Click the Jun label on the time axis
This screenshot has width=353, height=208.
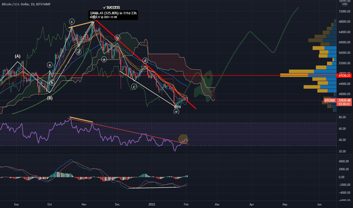pyautogui.click(x=319, y=204)
